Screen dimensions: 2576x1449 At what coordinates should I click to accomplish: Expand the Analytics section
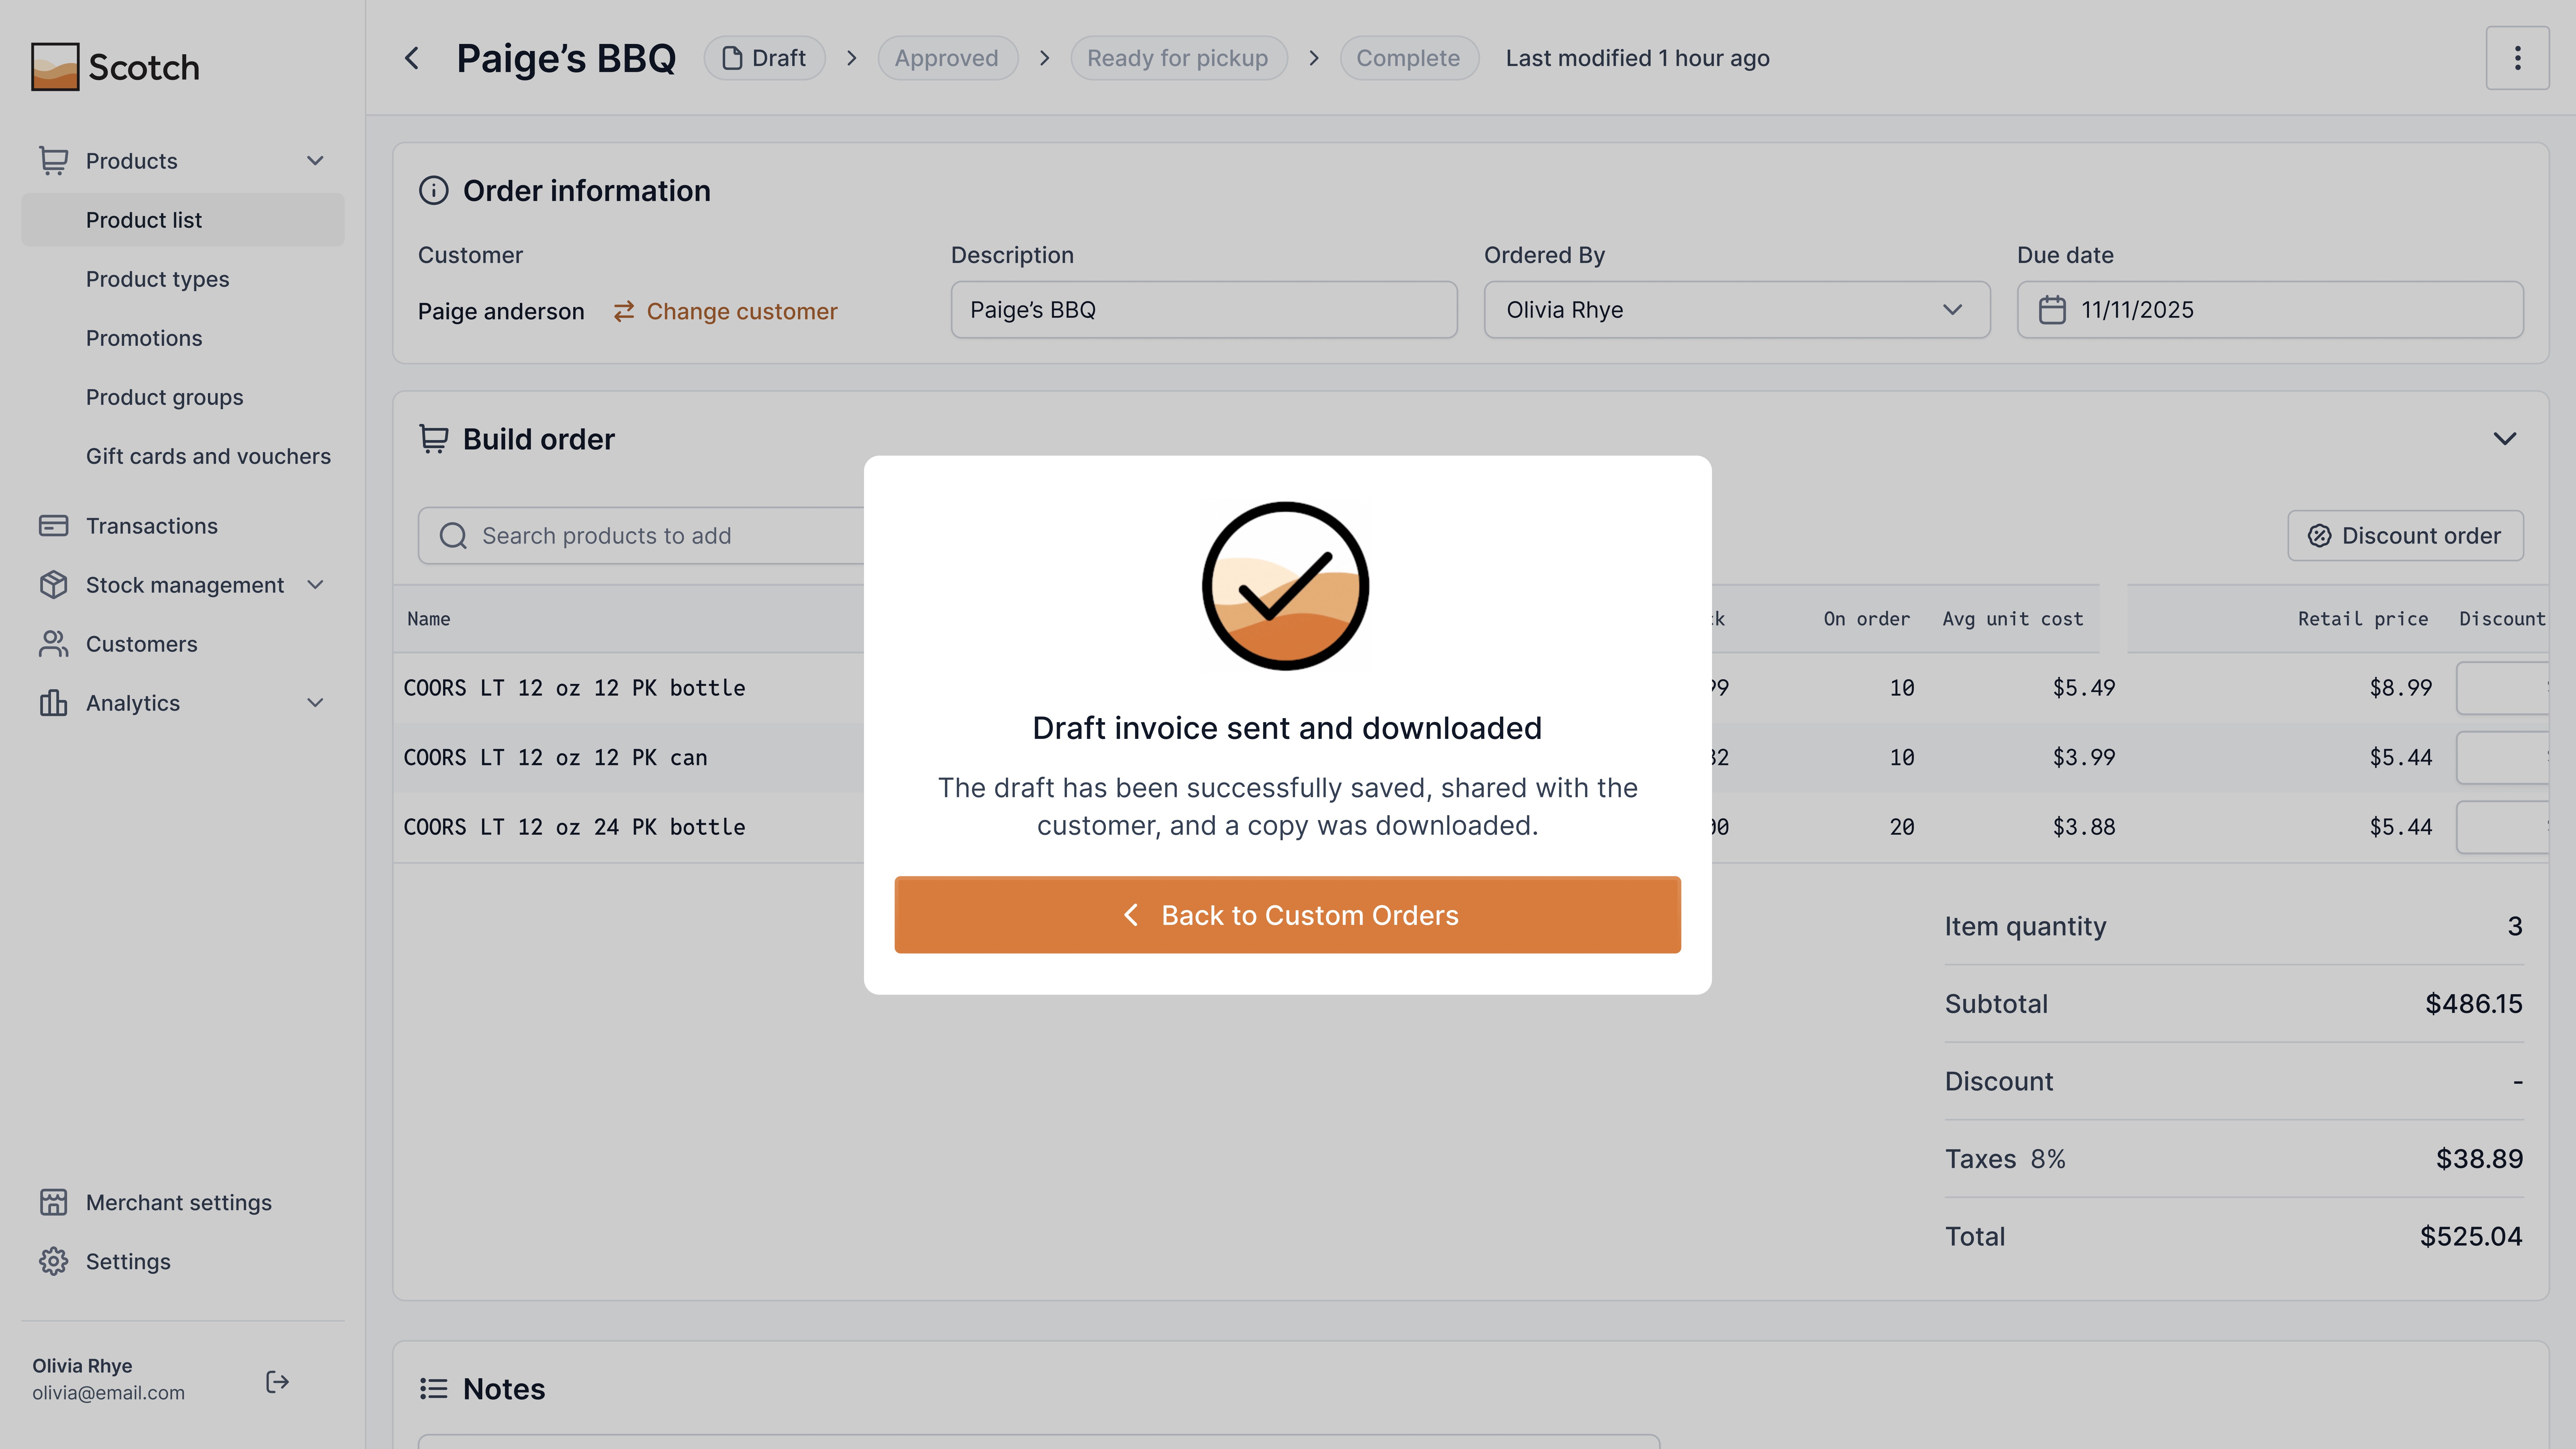click(x=315, y=703)
